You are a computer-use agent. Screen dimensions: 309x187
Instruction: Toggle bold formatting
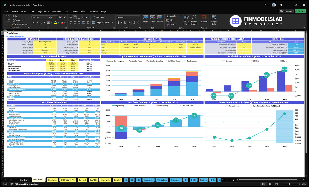point(33,23)
